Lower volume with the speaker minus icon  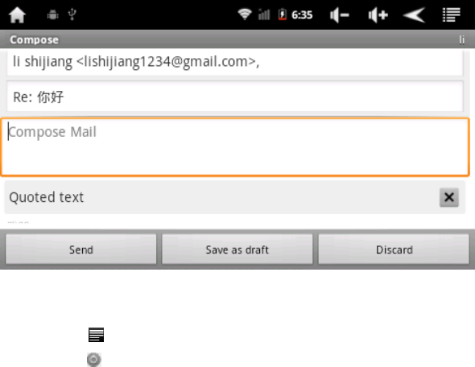click(x=339, y=14)
